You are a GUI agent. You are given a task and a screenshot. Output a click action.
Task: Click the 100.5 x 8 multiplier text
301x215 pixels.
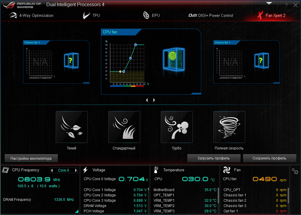[25, 186]
